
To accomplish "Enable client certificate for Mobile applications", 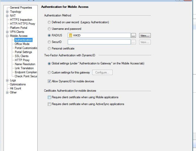I will pyautogui.click(x=49, y=97).
